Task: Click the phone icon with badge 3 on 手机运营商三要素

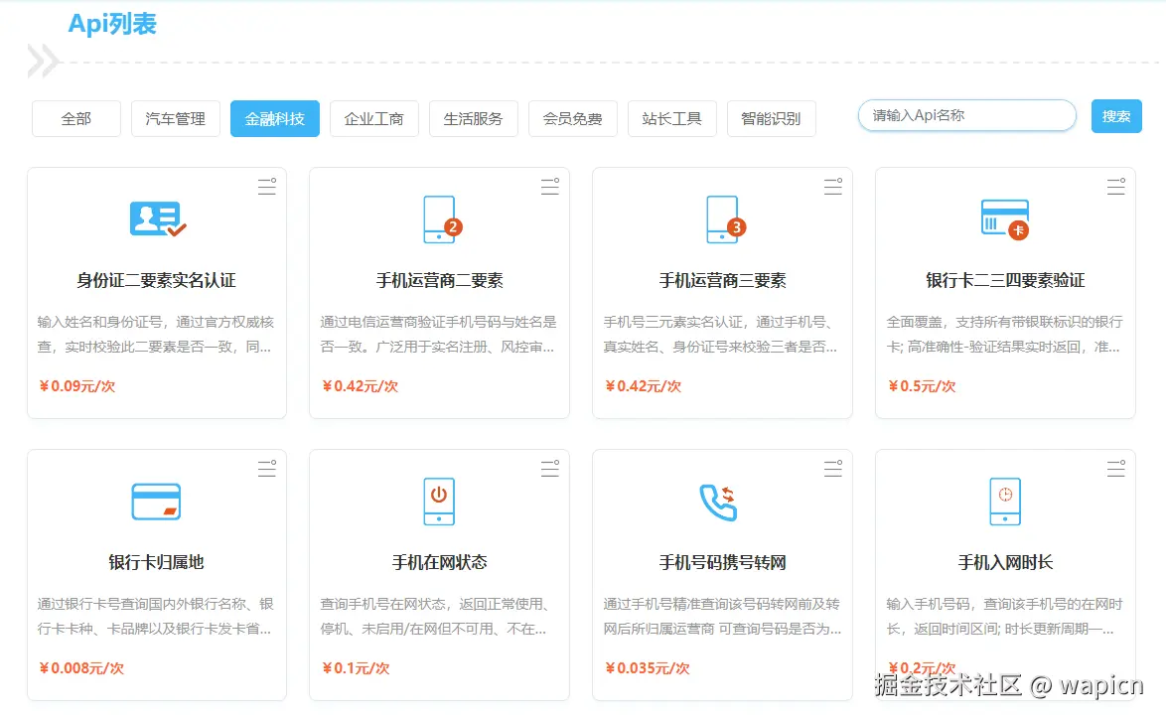Action: click(x=722, y=217)
